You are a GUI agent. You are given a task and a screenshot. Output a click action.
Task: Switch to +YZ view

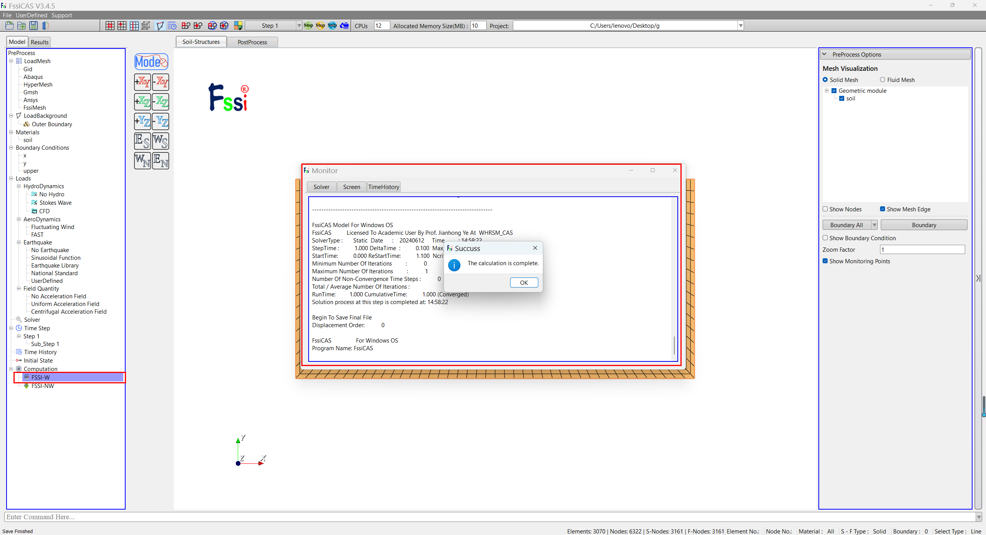pos(143,121)
